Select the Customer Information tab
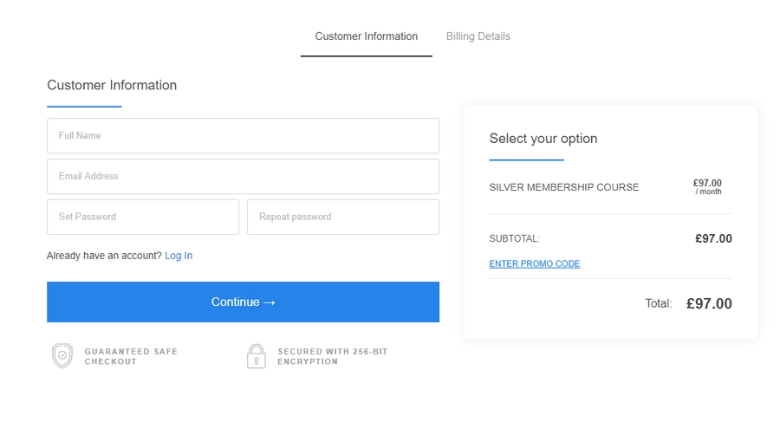Image resolution: width=780 pixels, height=429 pixels. (x=366, y=36)
